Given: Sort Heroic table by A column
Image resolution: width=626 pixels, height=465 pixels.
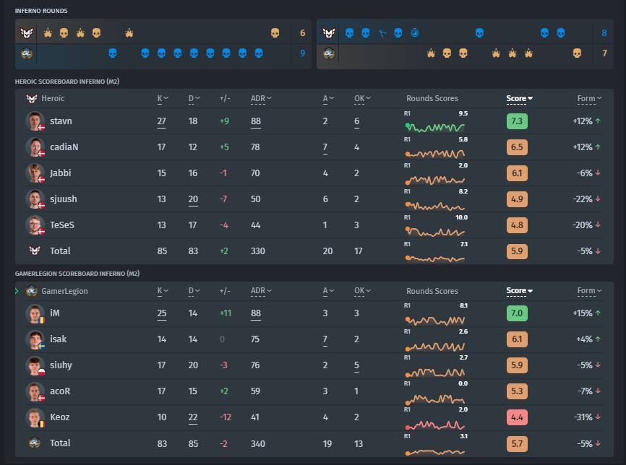Looking at the screenshot, I should (328, 98).
